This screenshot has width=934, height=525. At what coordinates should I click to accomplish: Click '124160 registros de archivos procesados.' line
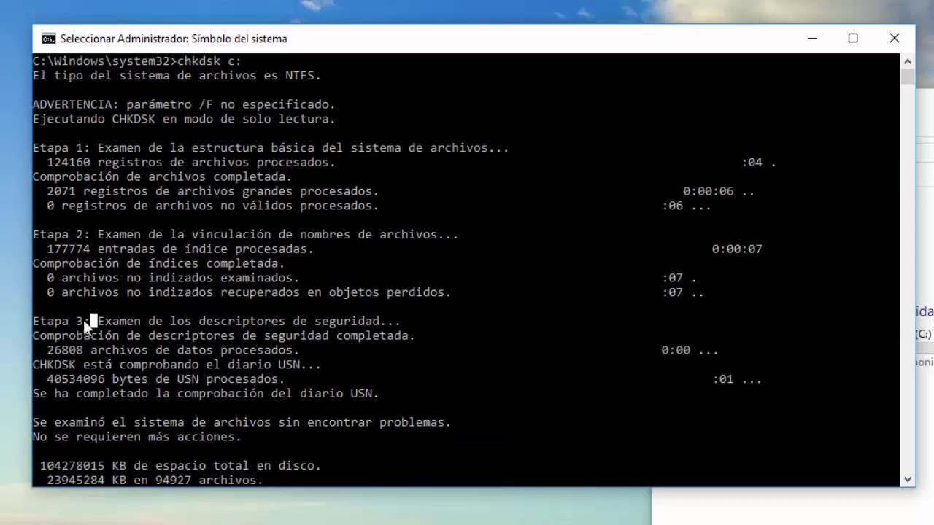pyautogui.click(x=191, y=163)
